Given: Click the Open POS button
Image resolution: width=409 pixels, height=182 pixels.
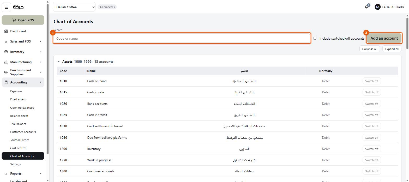Looking at the screenshot, I should coord(23,20).
